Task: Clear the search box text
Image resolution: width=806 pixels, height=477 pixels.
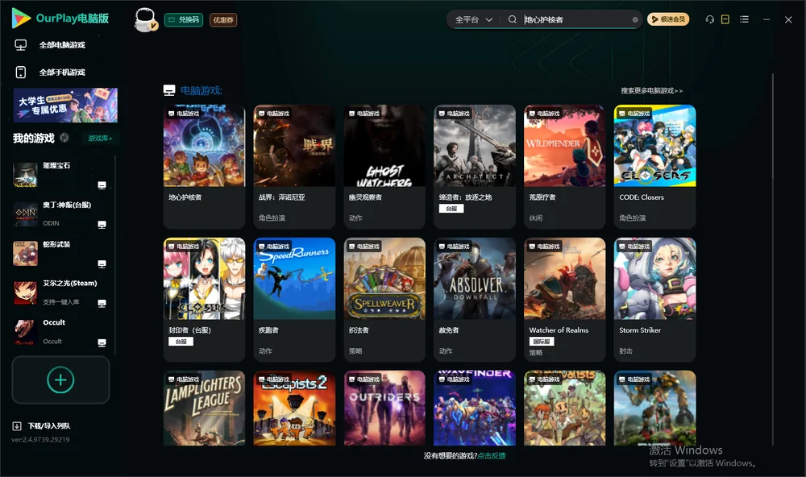Action: (635, 19)
